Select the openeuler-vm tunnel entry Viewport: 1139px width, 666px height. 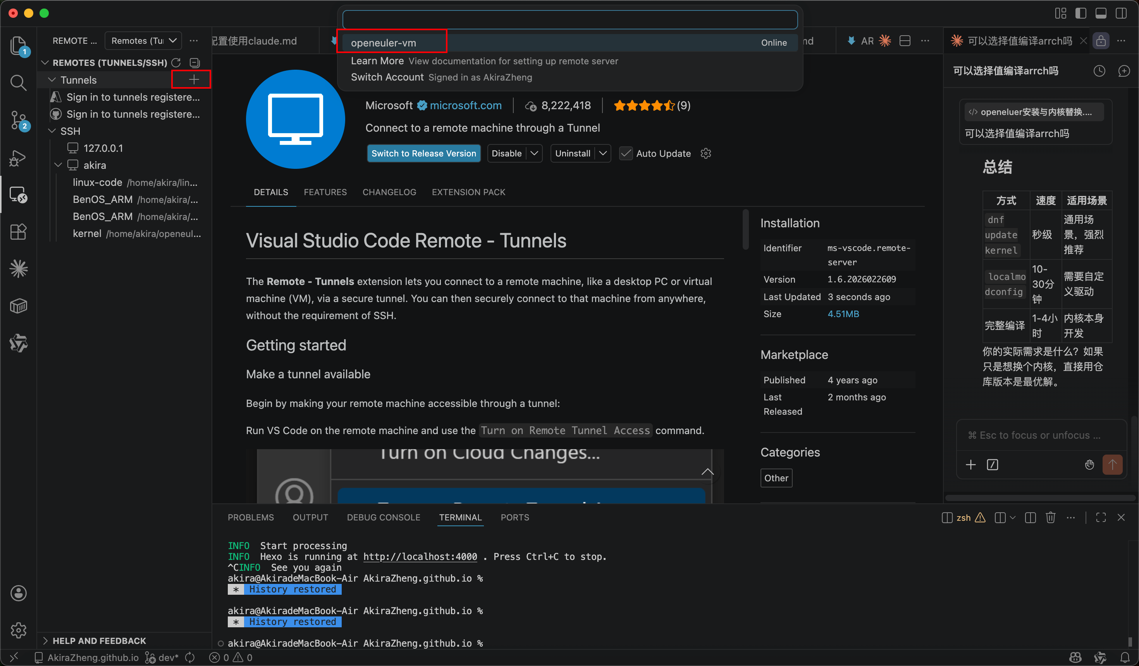(x=383, y=43)
